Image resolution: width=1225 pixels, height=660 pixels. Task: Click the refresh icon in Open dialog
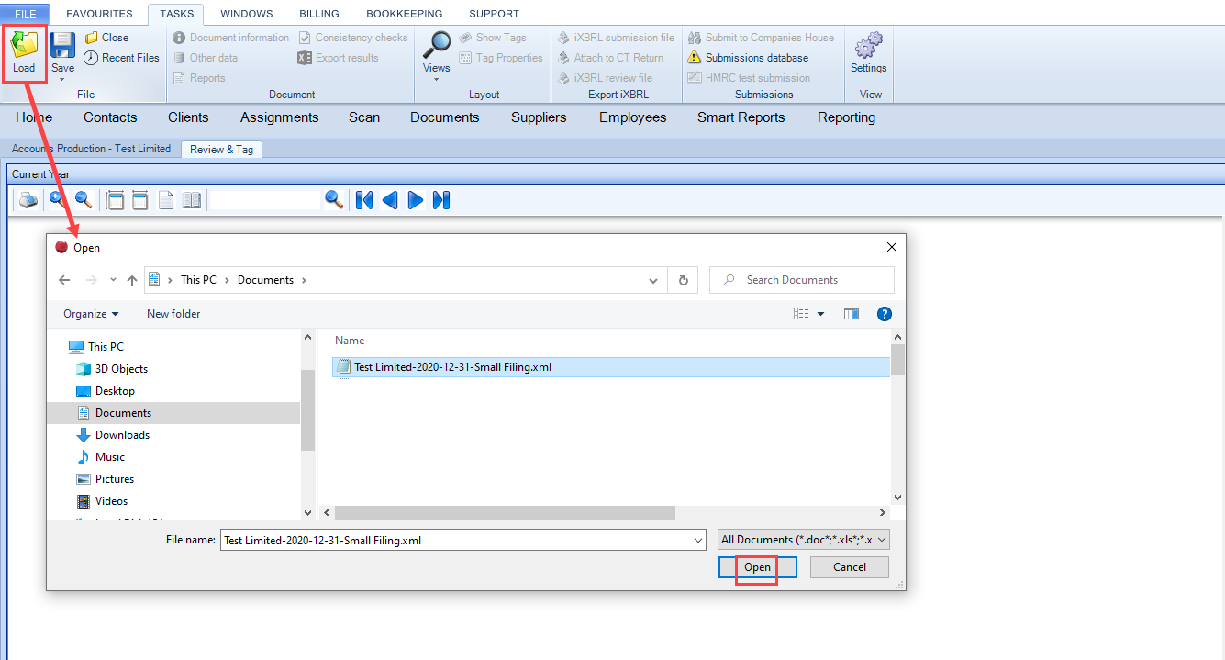683,280
